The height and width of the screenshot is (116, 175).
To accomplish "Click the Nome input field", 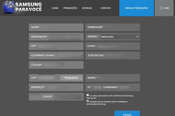I will [x=56, y=27].
